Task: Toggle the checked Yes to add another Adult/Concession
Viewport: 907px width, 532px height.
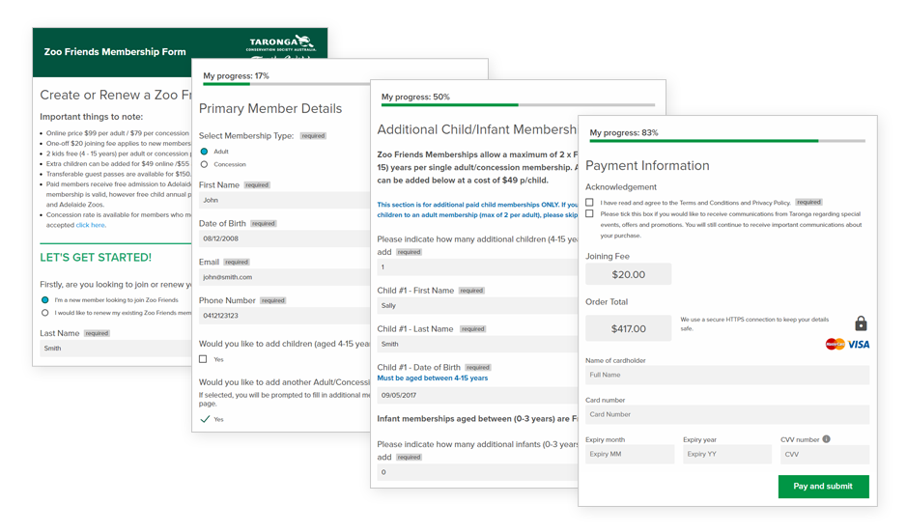Action: (x=205, y=419)
